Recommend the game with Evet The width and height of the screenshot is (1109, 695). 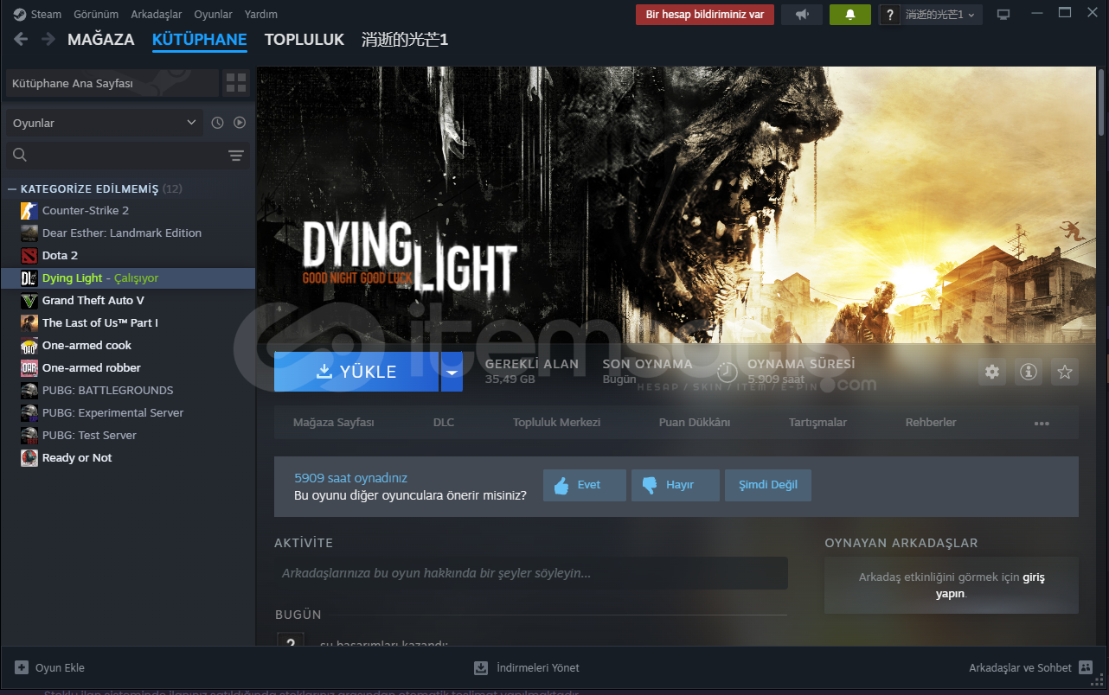[585, 485]
